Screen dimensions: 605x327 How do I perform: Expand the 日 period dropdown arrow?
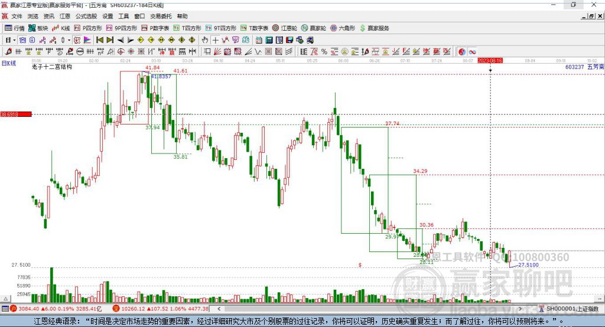[14, 40]
